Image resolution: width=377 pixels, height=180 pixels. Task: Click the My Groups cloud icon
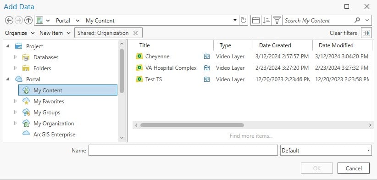point(26,112)
